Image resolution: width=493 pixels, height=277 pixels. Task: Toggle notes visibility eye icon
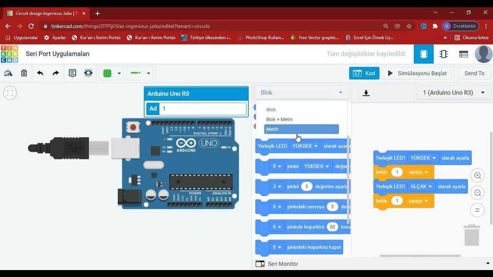coord(88,73)
